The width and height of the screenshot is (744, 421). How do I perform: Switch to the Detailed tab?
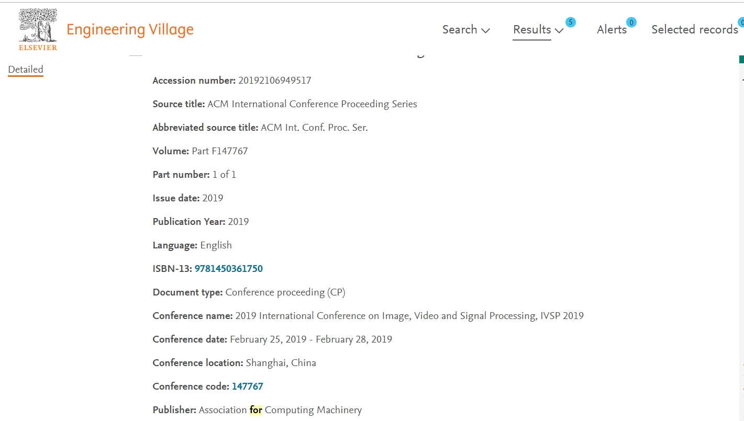tap(26, 70)
